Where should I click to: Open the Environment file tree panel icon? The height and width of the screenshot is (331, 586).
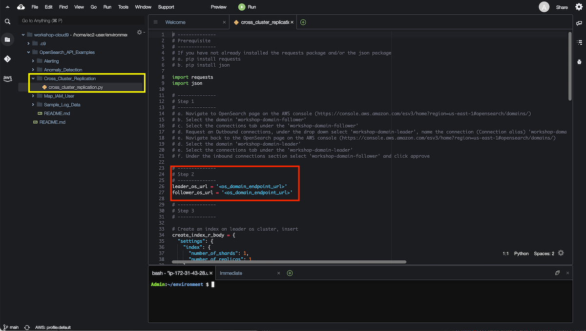(7, 39)
